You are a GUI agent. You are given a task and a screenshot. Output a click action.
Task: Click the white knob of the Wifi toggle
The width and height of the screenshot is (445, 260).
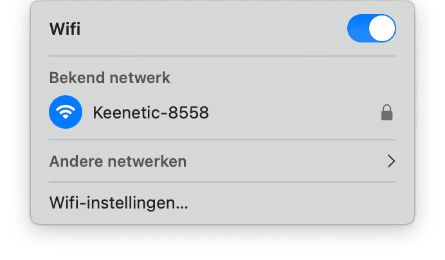point(382,28)
